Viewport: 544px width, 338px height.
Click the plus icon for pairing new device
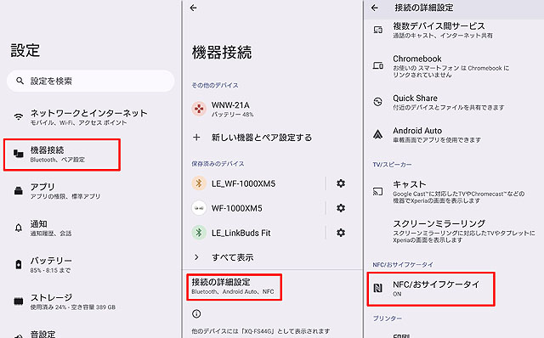point(196,138)
